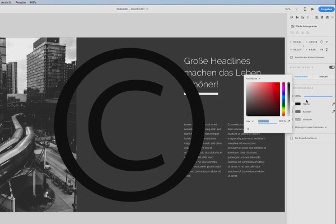Click the alpha transparency slider strip
The width and height of the screenshot is (336, 224).
[x=288, y=99]
